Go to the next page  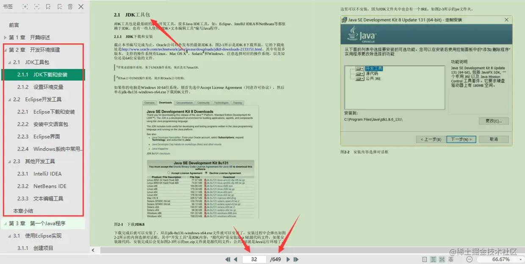click(x=288, y=259)
